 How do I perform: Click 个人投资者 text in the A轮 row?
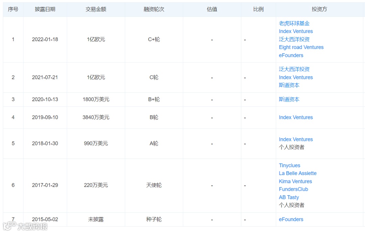click(x=291, y=147)
